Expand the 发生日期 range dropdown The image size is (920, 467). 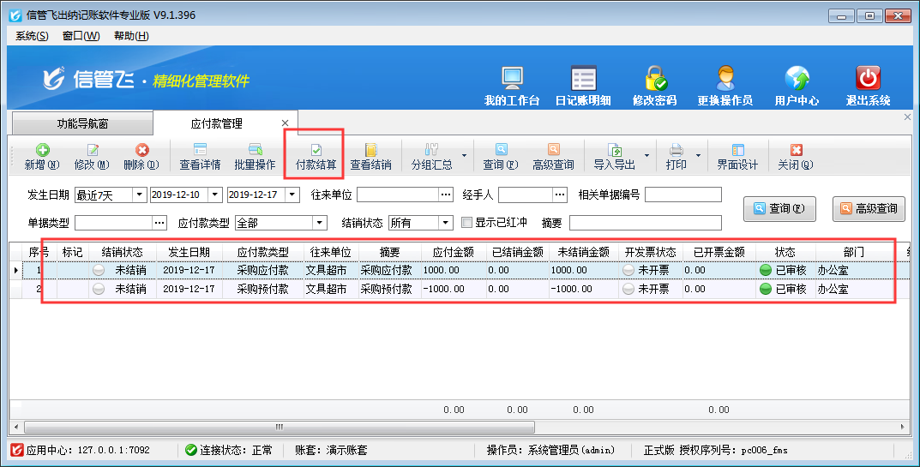(x=139, y=195)
